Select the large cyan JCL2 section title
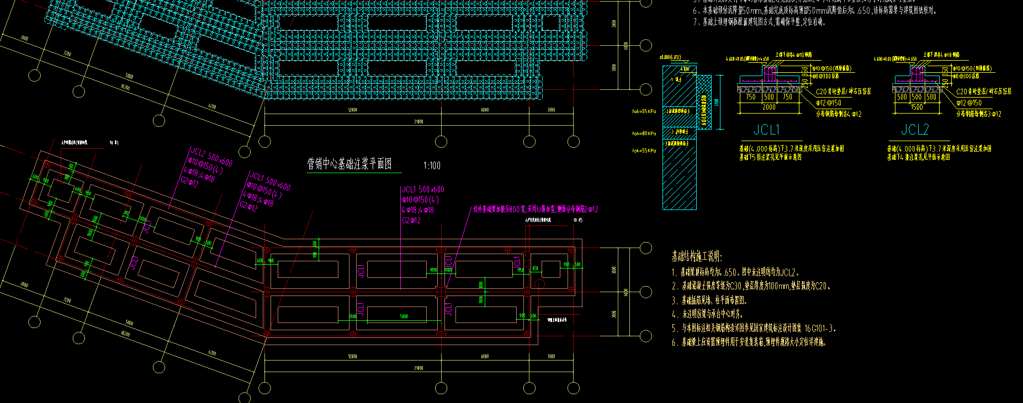Viewport: 1023px width, 403px height. (x=915, y=130)
